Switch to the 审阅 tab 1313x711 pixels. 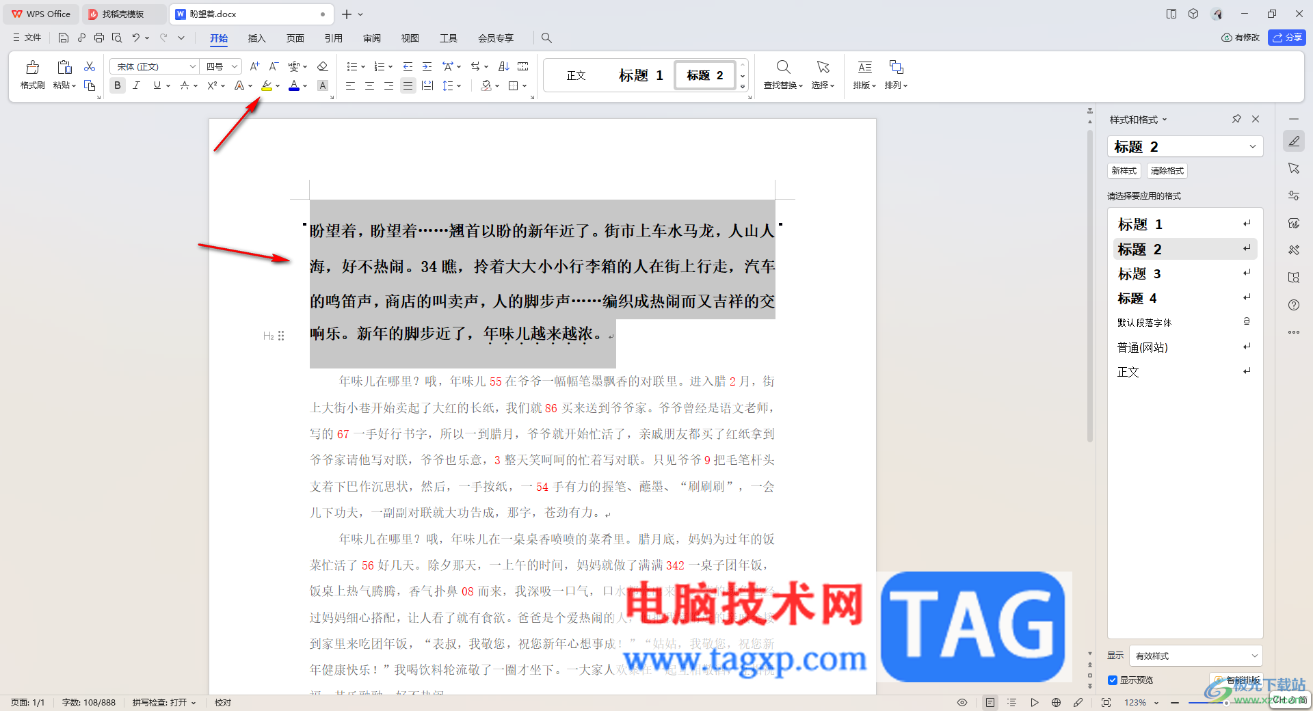(x=371, y=38)
